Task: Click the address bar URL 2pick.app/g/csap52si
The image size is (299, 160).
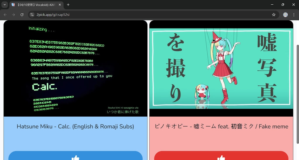Action: (x=53, y=15)
